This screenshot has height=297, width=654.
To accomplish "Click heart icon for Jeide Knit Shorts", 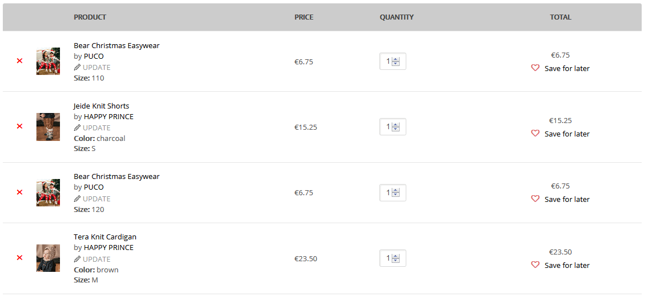I will (535, 133).
